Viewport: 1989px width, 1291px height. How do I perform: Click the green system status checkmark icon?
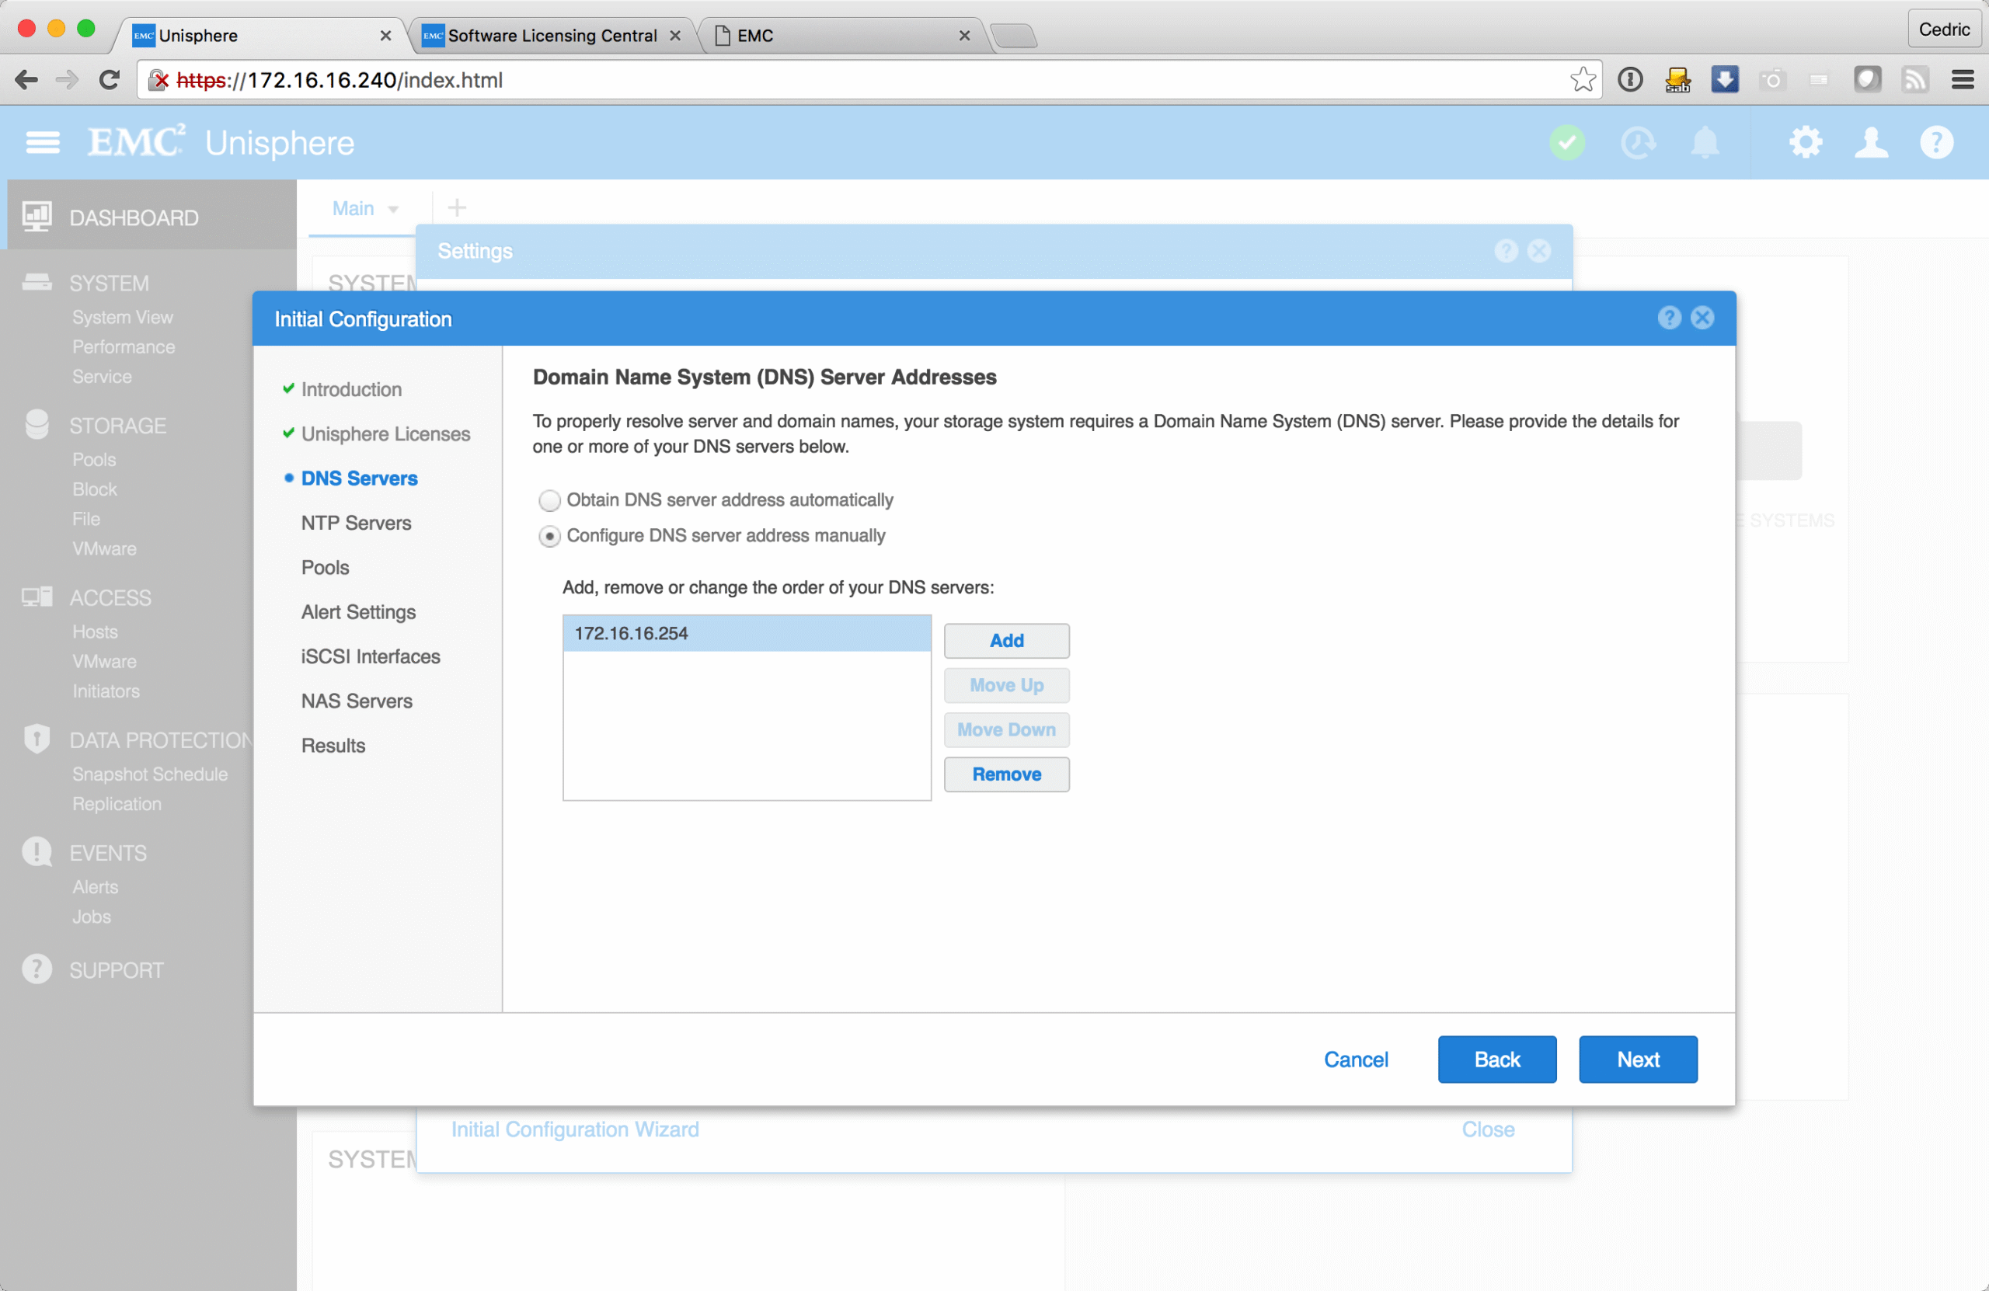[1567, 143]
